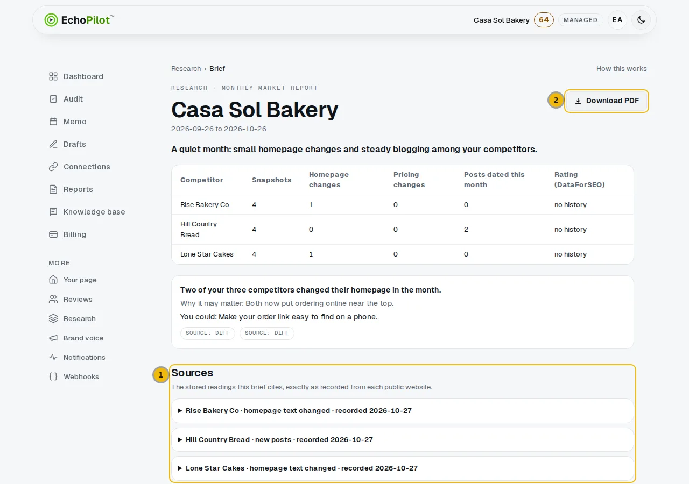Image resolution: width=689 pixels, height=484 pixels.
Task: Click the download arrow icon
Action: point(578,101)
